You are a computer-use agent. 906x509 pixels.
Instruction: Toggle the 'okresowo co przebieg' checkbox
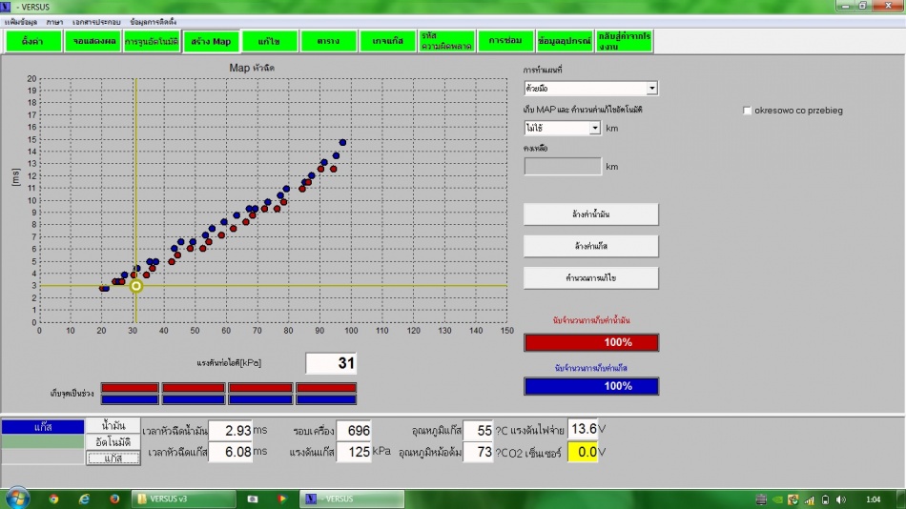coord(747,111)
